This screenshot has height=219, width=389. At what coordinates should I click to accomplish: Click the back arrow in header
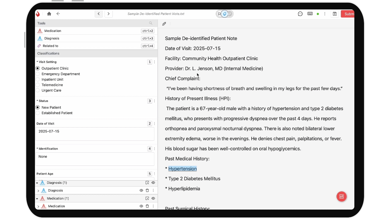(58, 14)
